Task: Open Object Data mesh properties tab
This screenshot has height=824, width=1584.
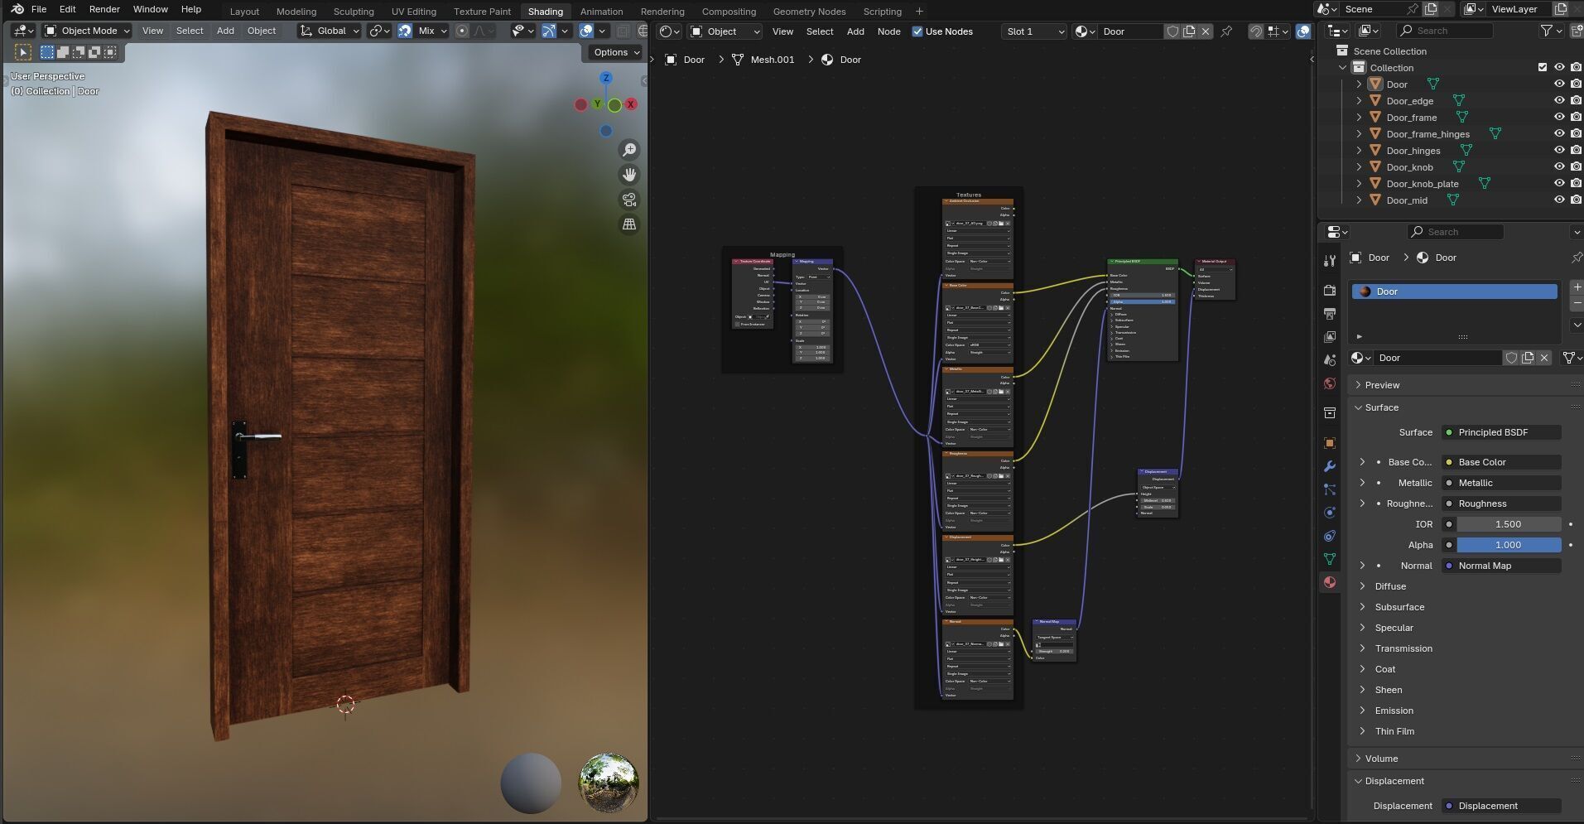Action: [1330, 559]
